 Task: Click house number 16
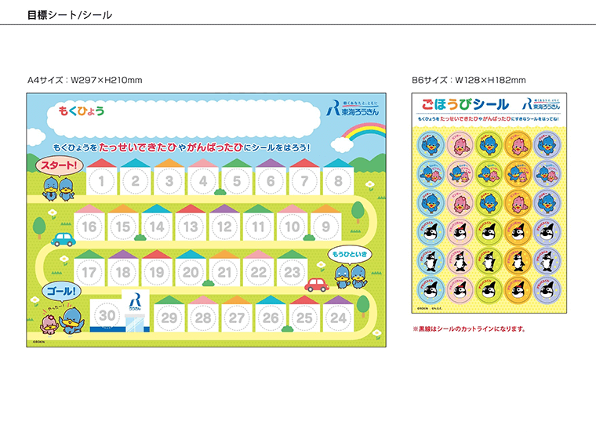pos(89,223)
